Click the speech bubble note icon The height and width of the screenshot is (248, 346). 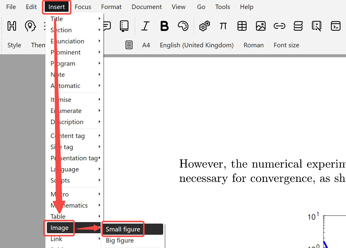(x=107, y=26)
